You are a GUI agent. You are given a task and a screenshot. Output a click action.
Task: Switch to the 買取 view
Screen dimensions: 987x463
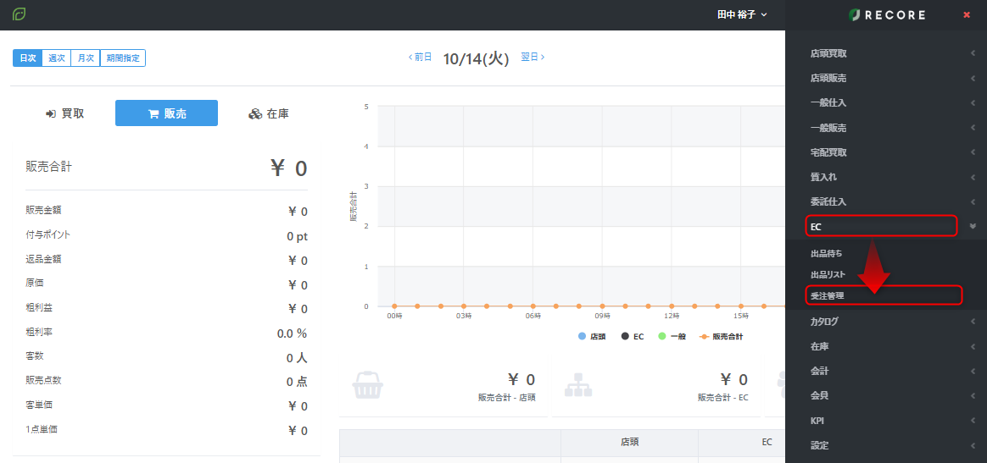64,113
